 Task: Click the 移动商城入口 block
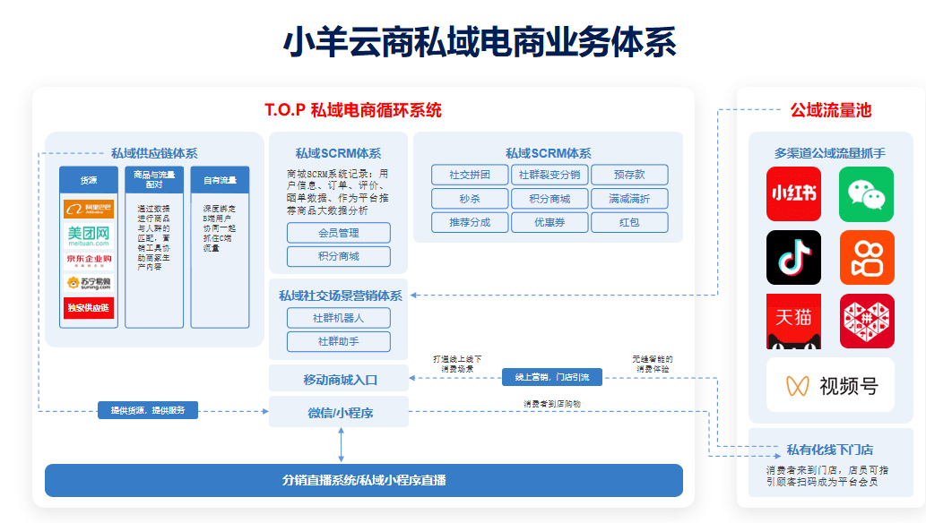pyautogui.click(x=339, y=379)
